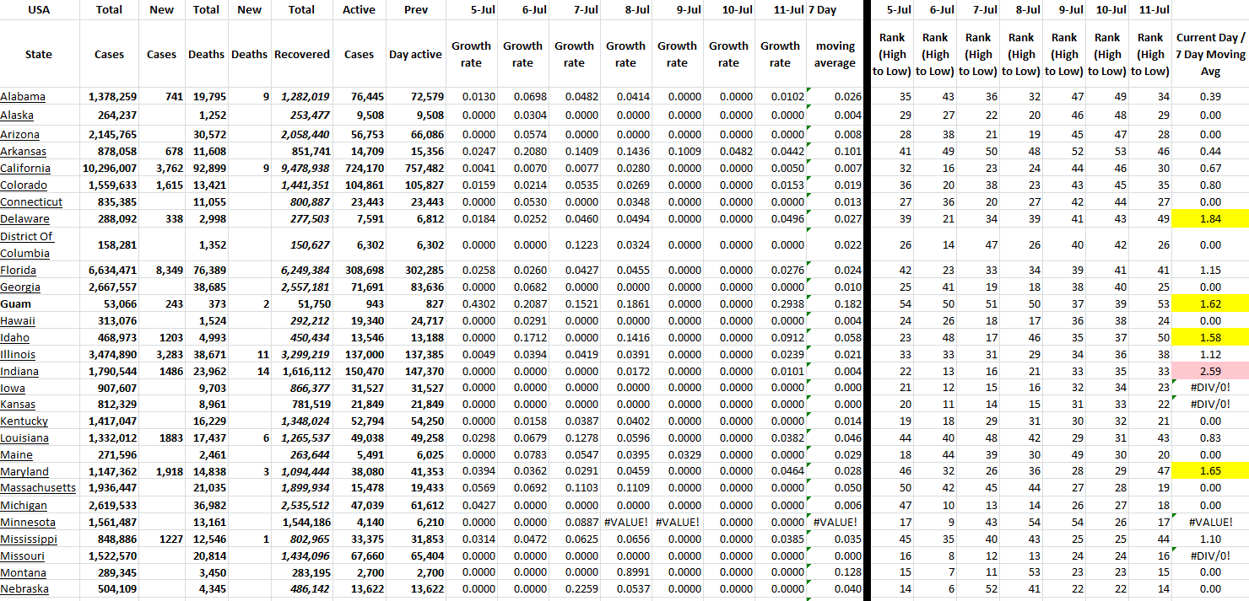
Task: Click the Minnesota hyperlink
Action: (29, 522)
